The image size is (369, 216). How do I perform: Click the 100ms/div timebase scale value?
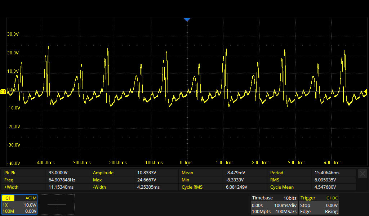pyautogui.click(x=286, y=205)
